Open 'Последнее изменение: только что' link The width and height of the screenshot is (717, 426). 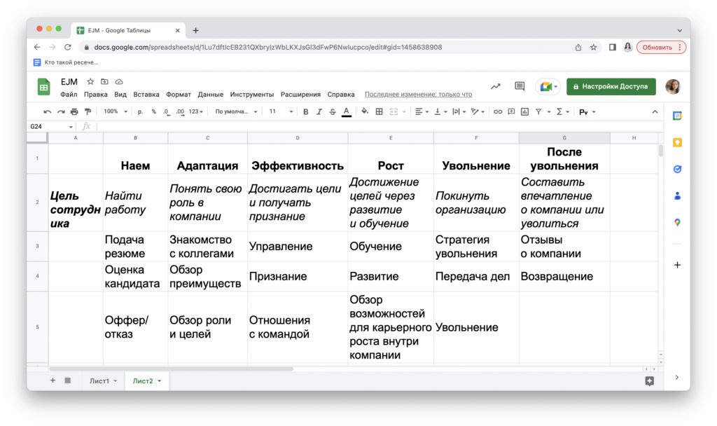click(418, 95)
